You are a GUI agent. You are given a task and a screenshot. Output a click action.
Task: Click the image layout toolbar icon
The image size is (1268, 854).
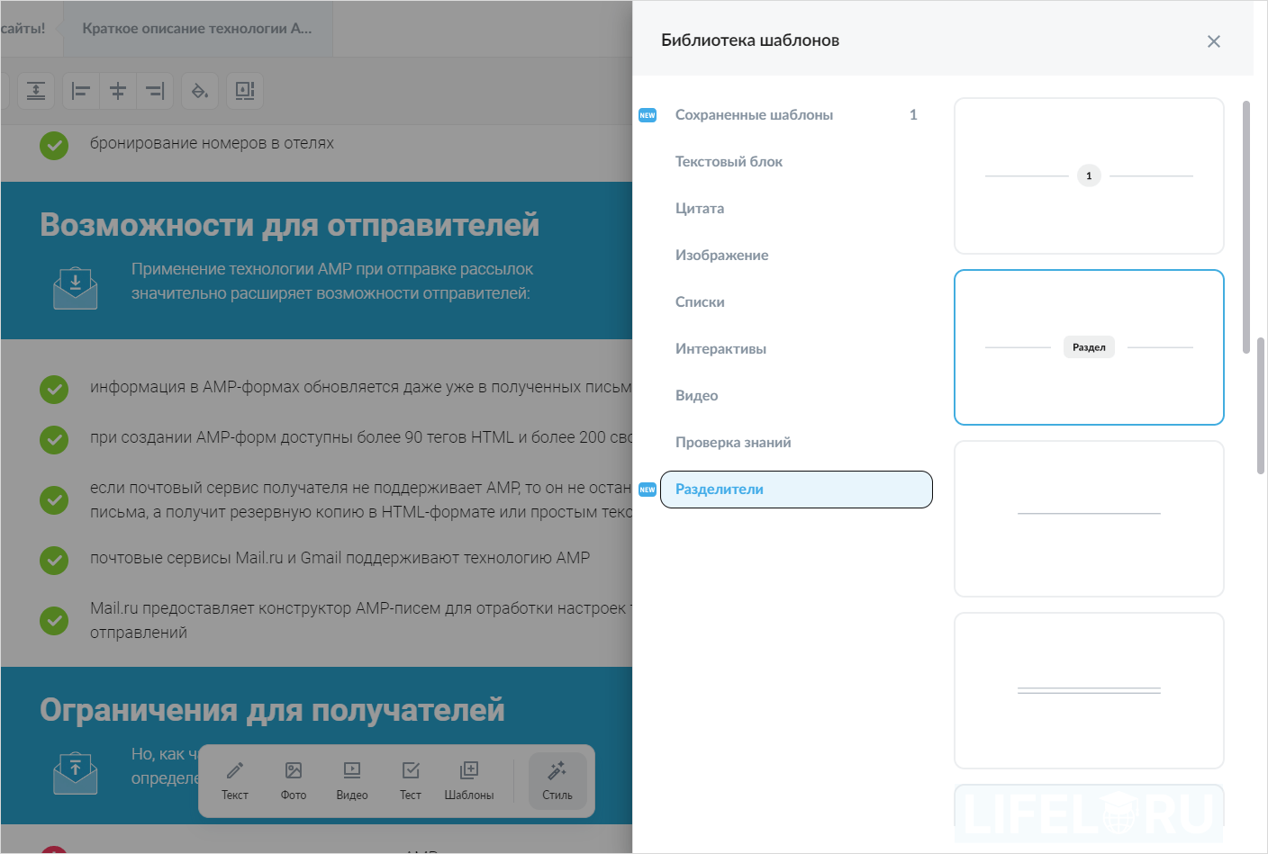coord(245,90)
